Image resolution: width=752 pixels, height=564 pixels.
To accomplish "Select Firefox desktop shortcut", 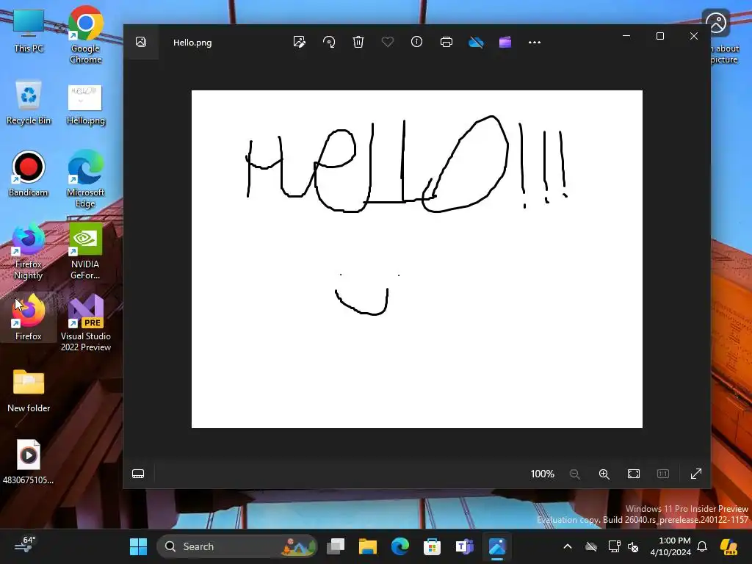I will pyautogui.click(x=29, y=317).
